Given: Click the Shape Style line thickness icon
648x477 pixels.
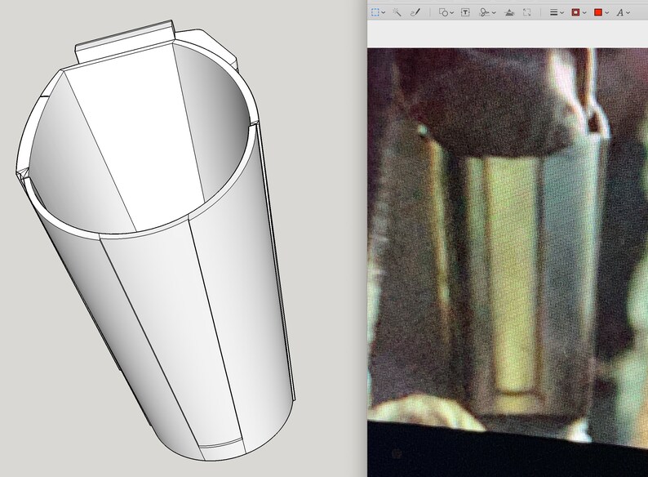Looking at the screenshot, I should pos(554,12).
